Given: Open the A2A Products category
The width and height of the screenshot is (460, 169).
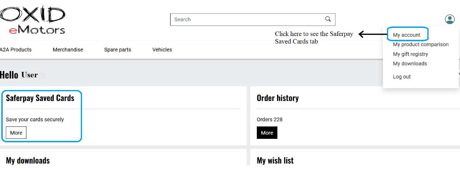Looking at the screenshot, I should 16,50.
